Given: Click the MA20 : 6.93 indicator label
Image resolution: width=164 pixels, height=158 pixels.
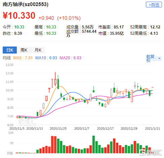Looking at the screenshot, I should pyautogui.click(x=70, y=58).
